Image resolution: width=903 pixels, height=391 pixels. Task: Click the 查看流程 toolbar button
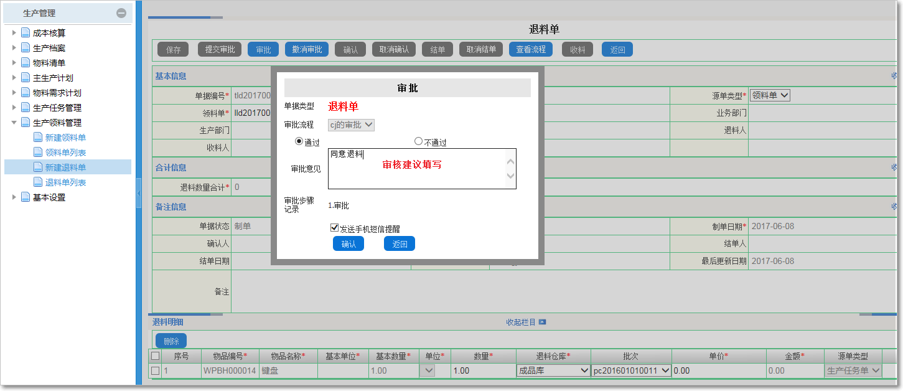530,49
